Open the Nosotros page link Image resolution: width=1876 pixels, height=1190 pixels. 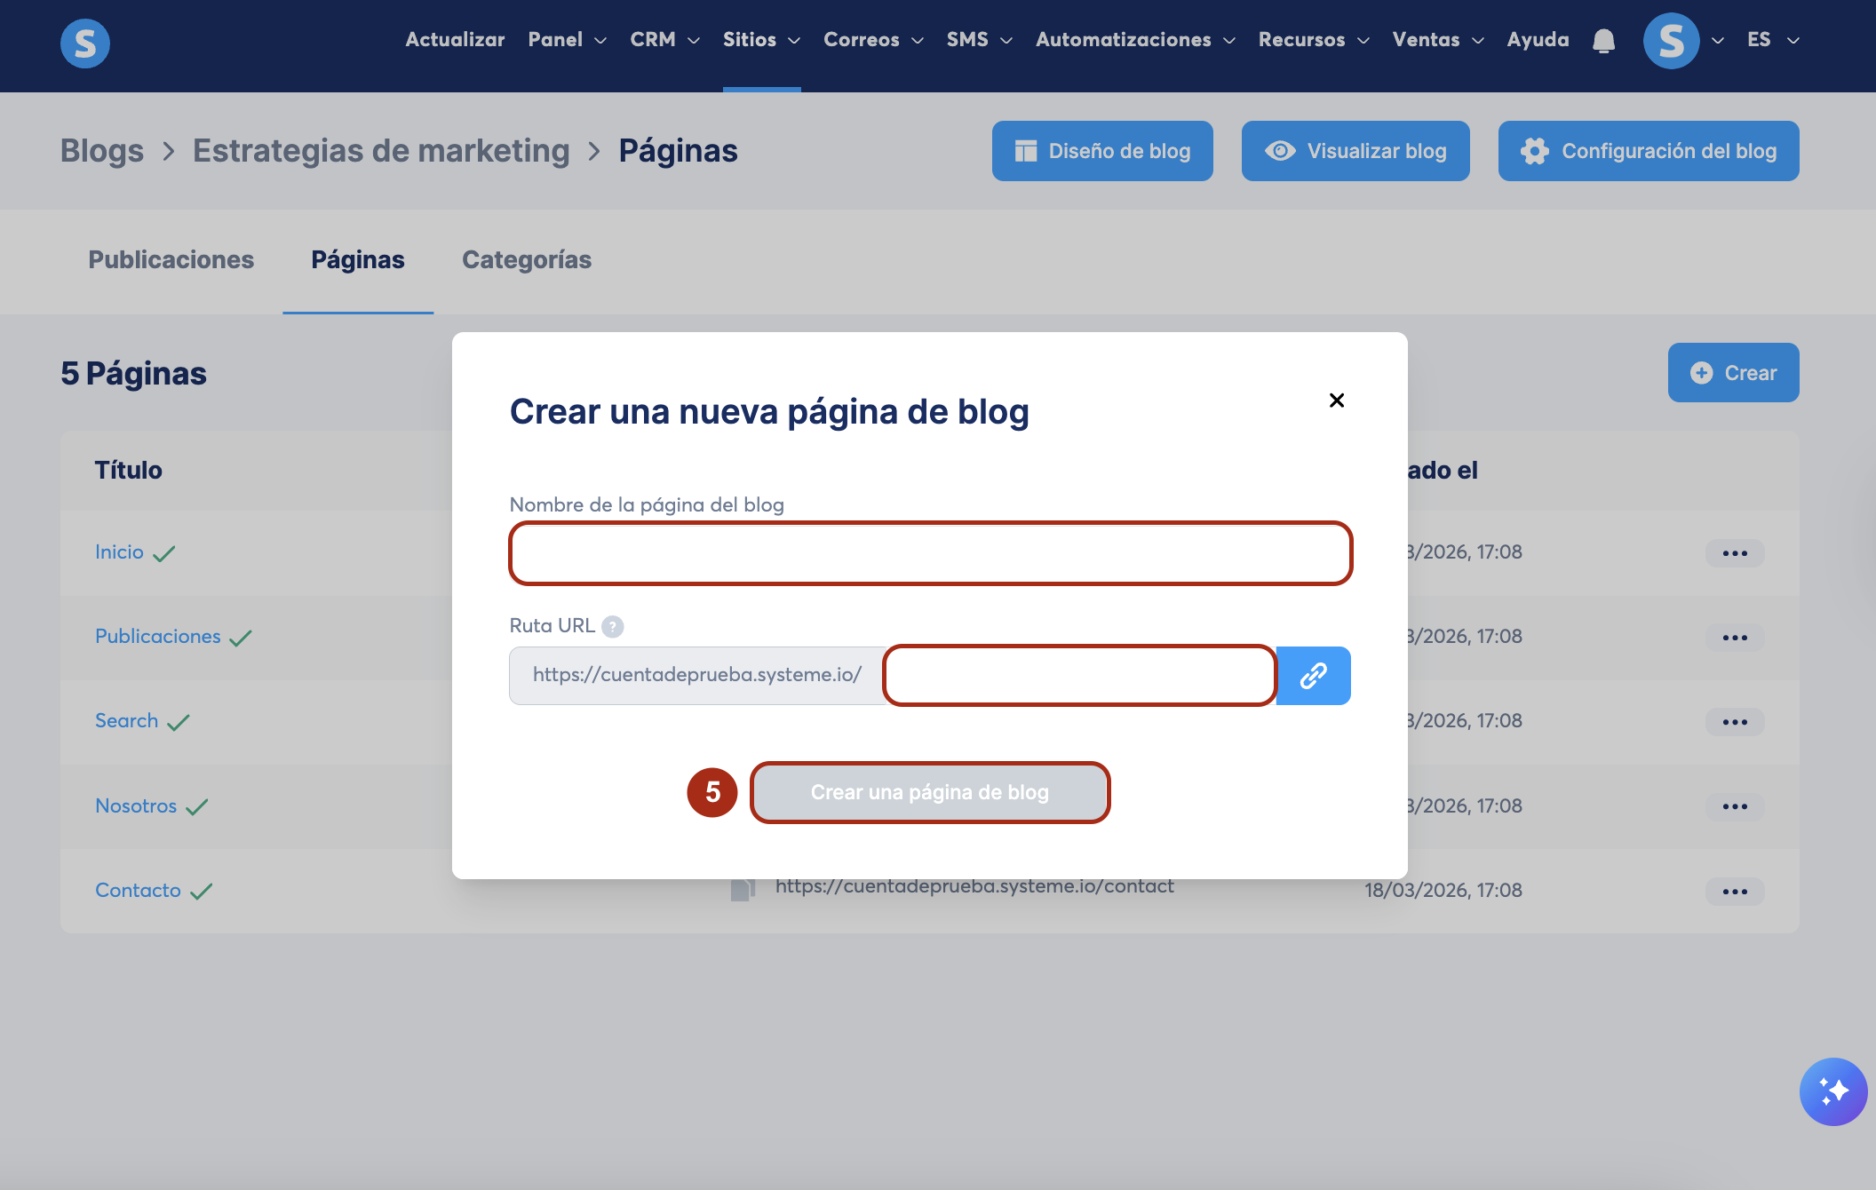136,806
